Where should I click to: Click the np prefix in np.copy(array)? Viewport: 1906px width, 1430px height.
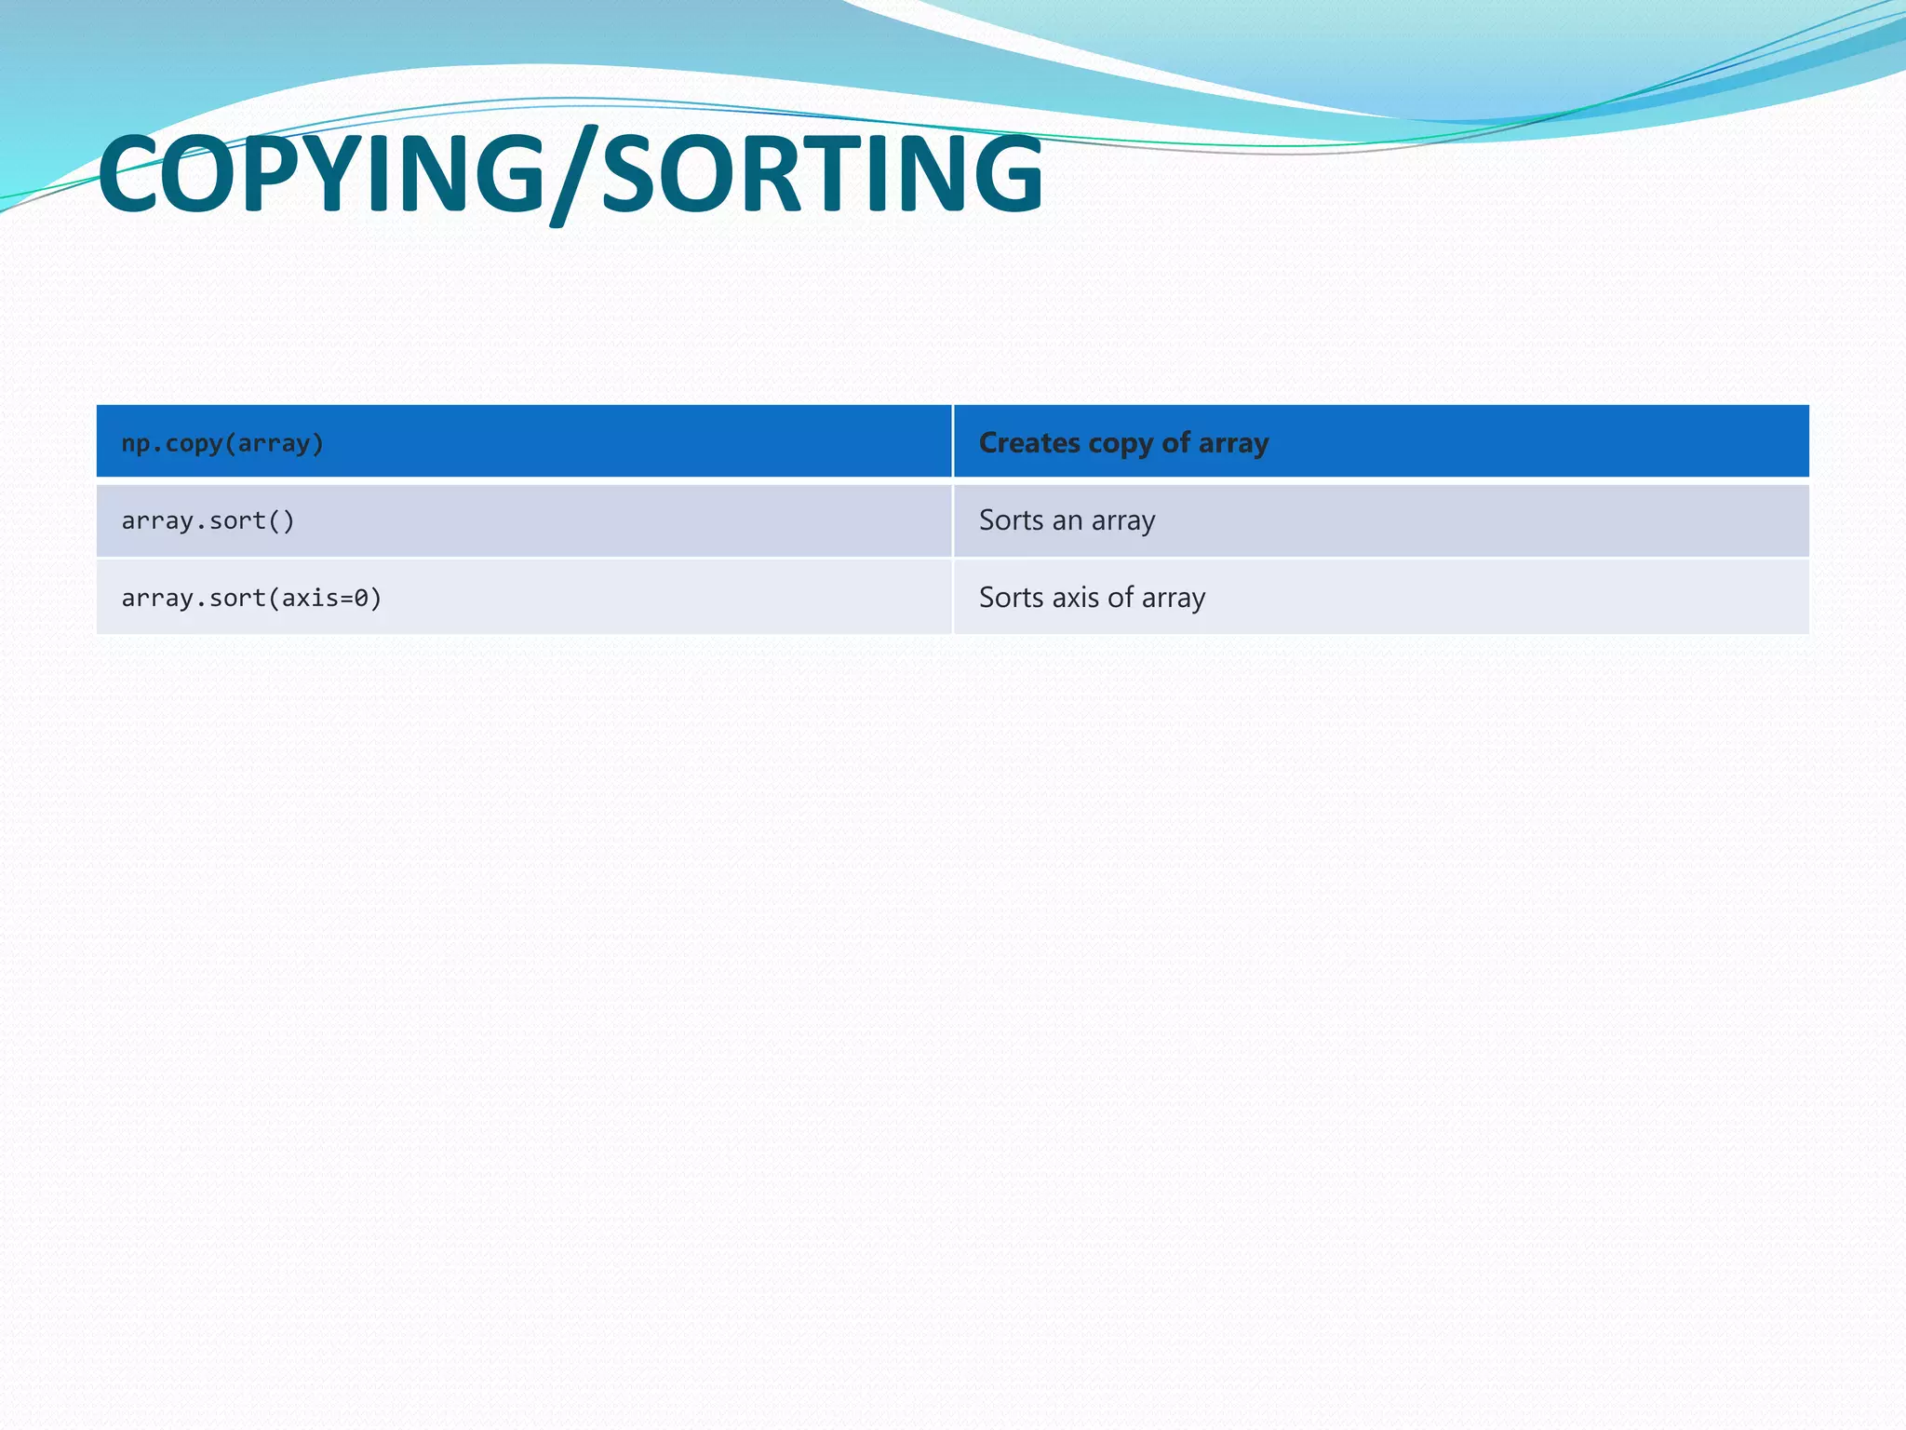[x=136, y=443]
